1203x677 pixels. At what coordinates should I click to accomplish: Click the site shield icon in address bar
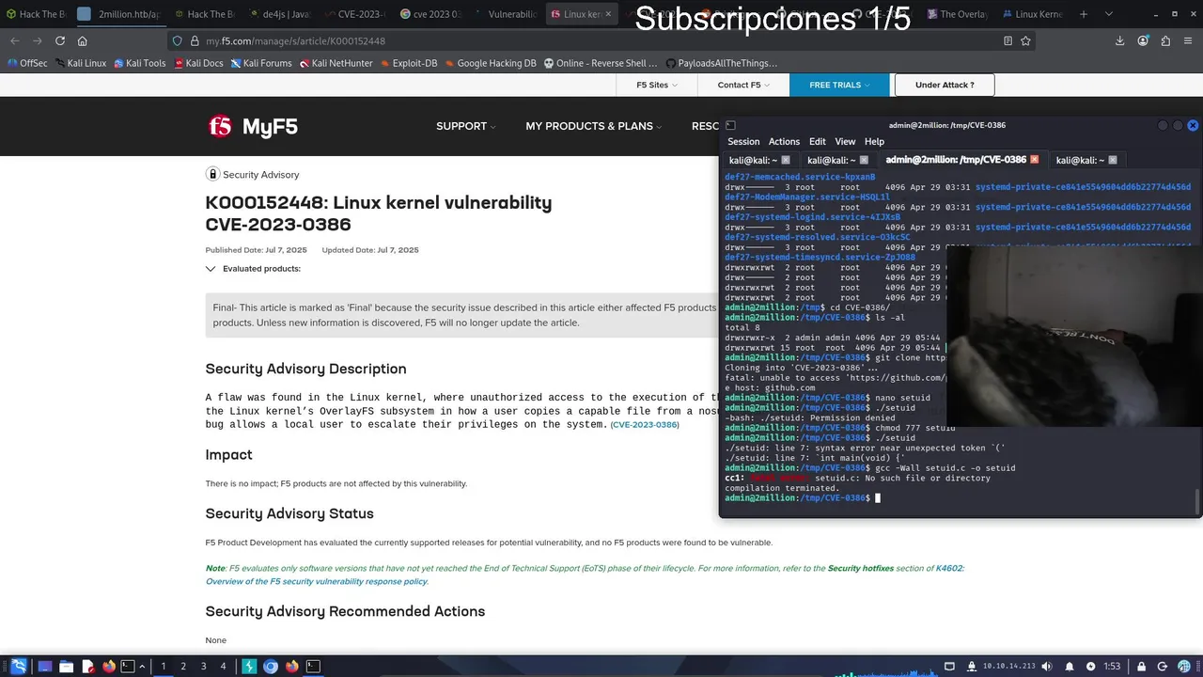(177, 40)
